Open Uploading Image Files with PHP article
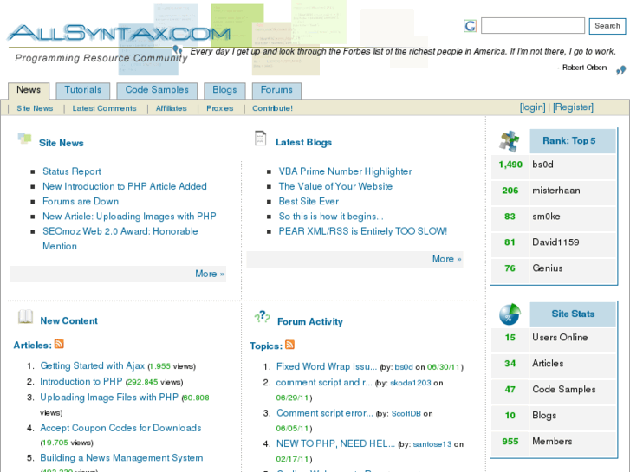Image resolution: width=630 pixels, height=472 pixels. 109,398
